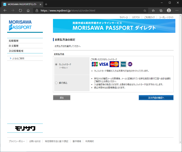Open 動作環境 footer link

[77, 141]
